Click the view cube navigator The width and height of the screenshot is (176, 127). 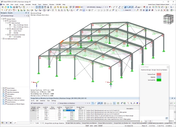pos(168,19)
